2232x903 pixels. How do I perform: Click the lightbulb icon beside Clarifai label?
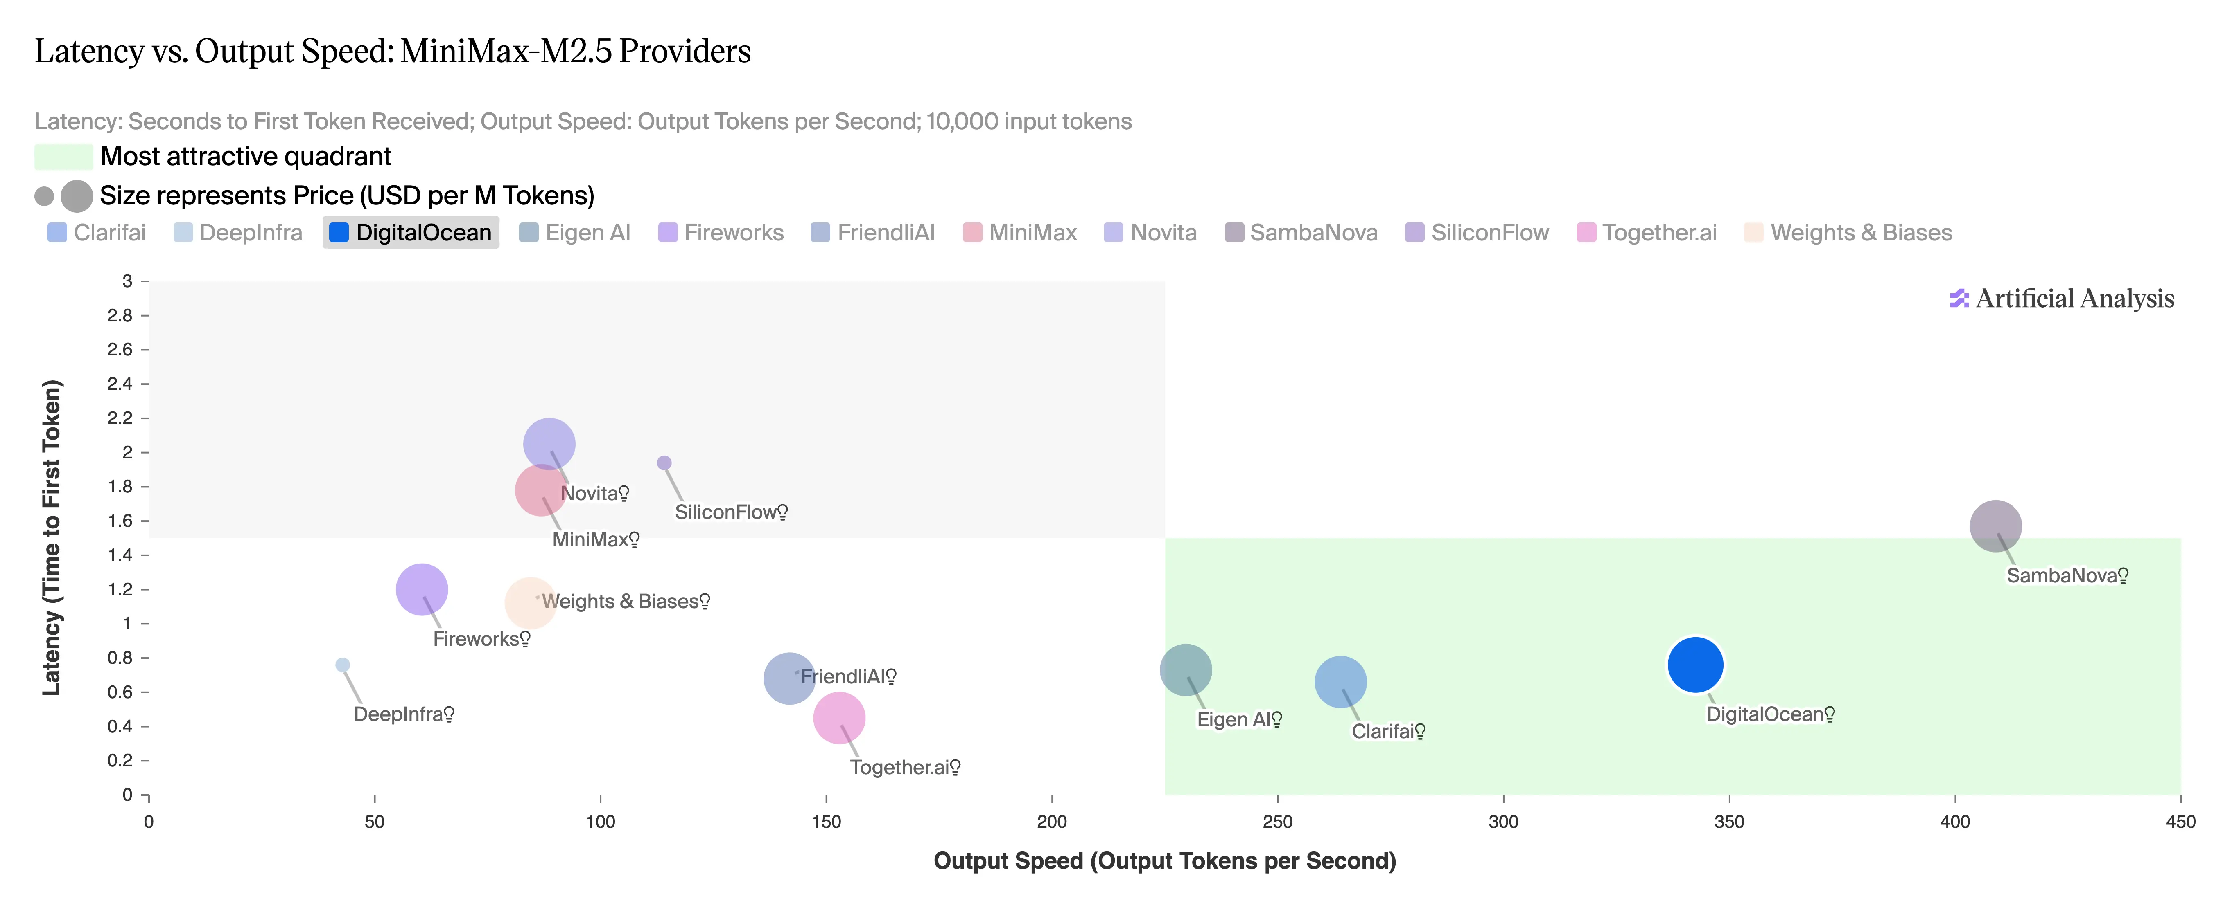pos(1420,732)
